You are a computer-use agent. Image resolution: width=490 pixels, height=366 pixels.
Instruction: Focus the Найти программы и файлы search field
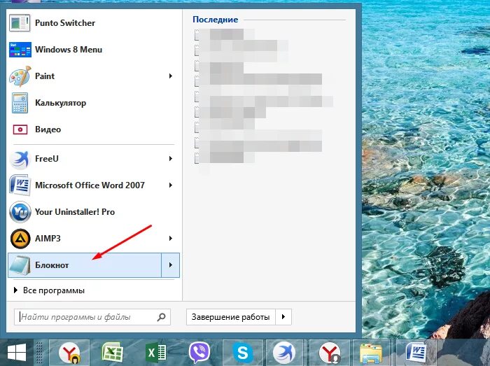pyautogui.click(x=92, y=317)
